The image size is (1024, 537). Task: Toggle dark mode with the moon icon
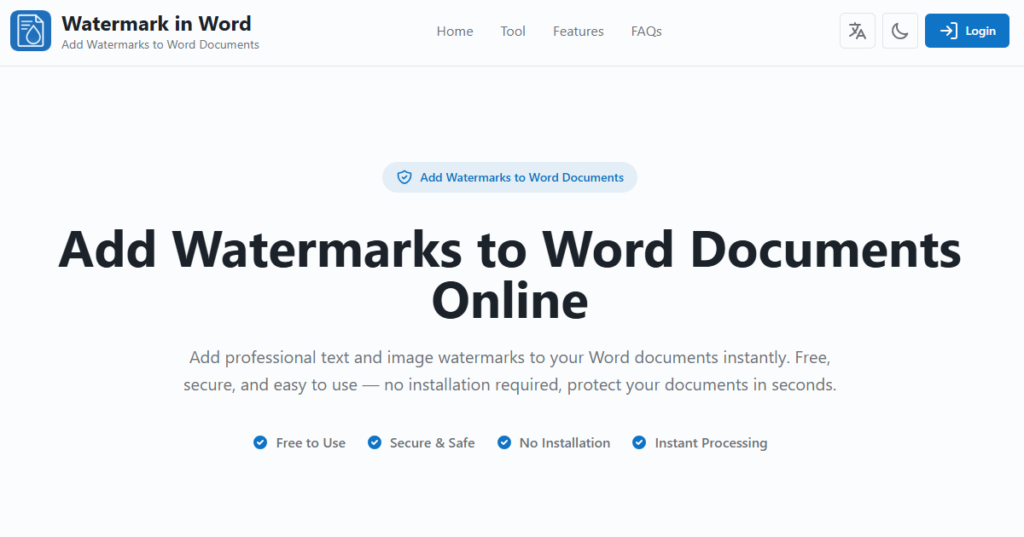(899, 30)
